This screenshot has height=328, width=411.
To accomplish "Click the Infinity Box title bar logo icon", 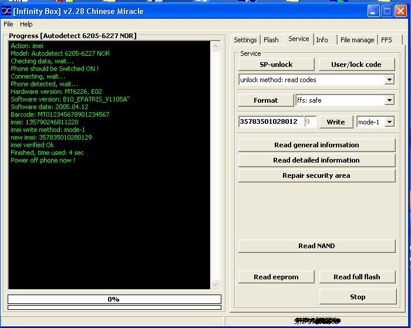I will pyautogui.click(x=6, y=11).
